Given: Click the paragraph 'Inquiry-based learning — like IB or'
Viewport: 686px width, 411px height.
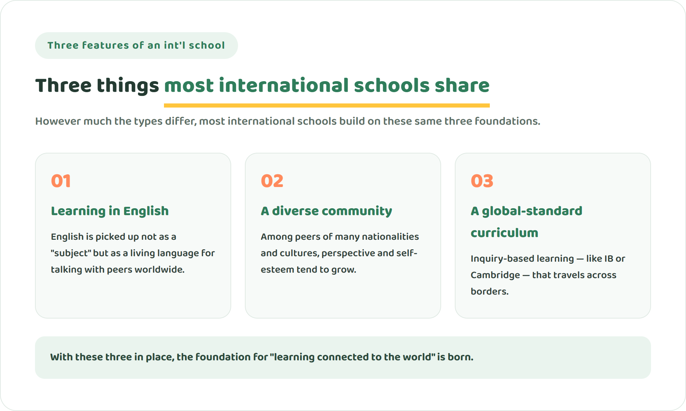Looking at the screenshot, I should point(548,275).
